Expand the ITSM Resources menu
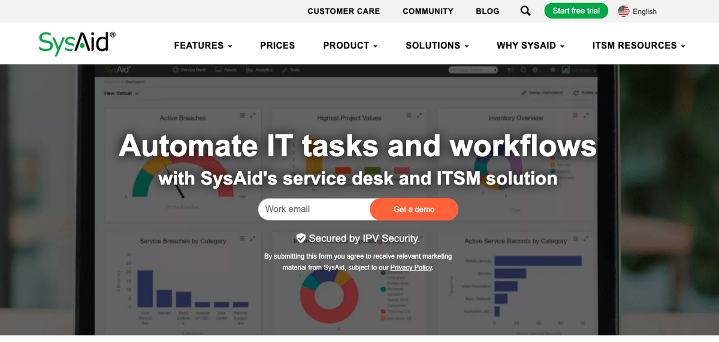This screenshot has width=719, height=342. pyautogui.click(x=639, y=46)
